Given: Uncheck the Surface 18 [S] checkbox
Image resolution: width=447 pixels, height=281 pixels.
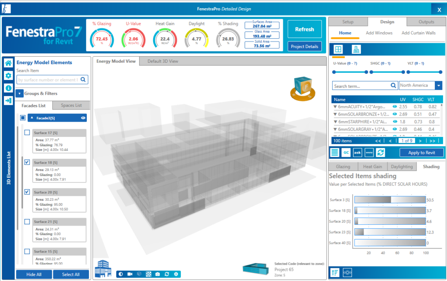Looking at the screenshot, I should pos(27,162).
